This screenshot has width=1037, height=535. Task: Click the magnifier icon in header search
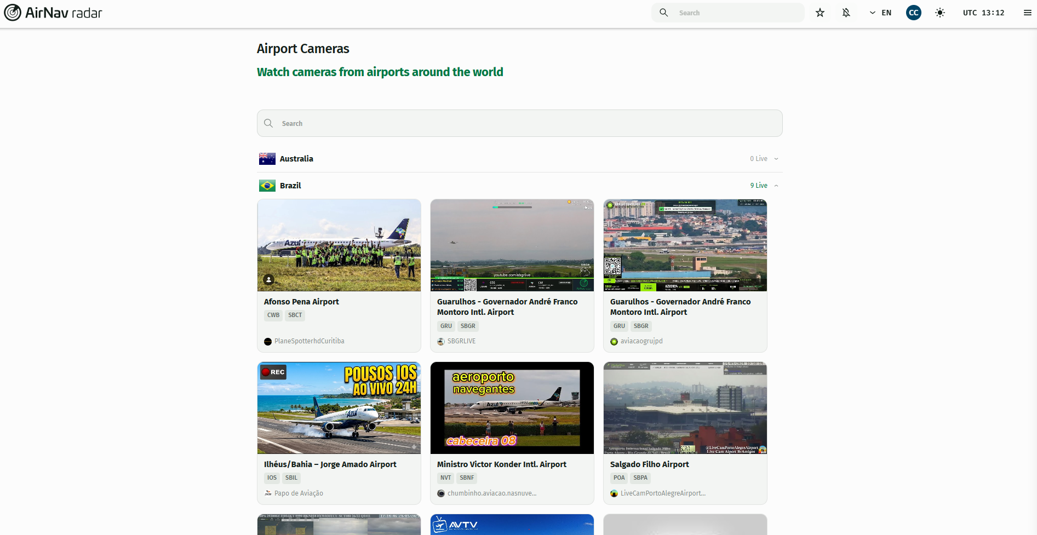[663, 13]
